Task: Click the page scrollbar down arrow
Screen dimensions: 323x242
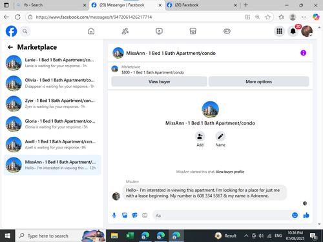Action: coord(319,224)
